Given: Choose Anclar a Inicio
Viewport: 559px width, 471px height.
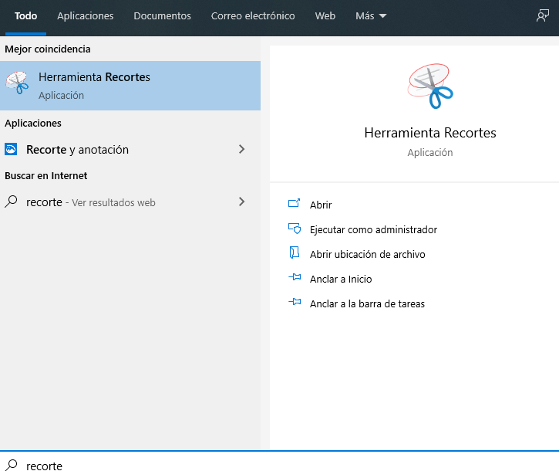Looking at the screenshot, I should 341,279.
